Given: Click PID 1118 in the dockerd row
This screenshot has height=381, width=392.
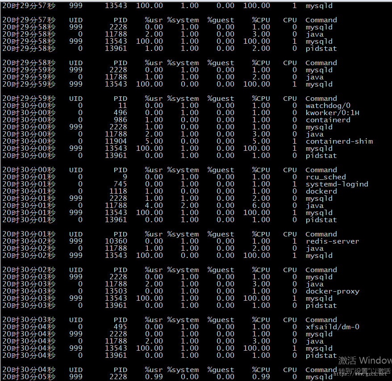Looking at the screenshot, I should tap(118, 191).
